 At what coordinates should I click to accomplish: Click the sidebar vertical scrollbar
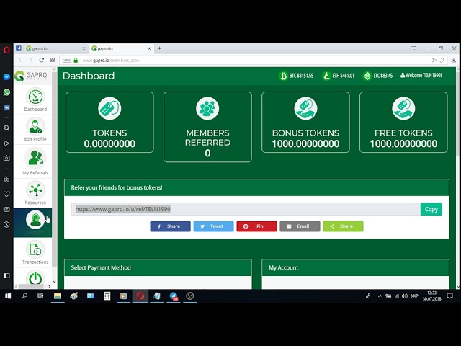(55, 169)
